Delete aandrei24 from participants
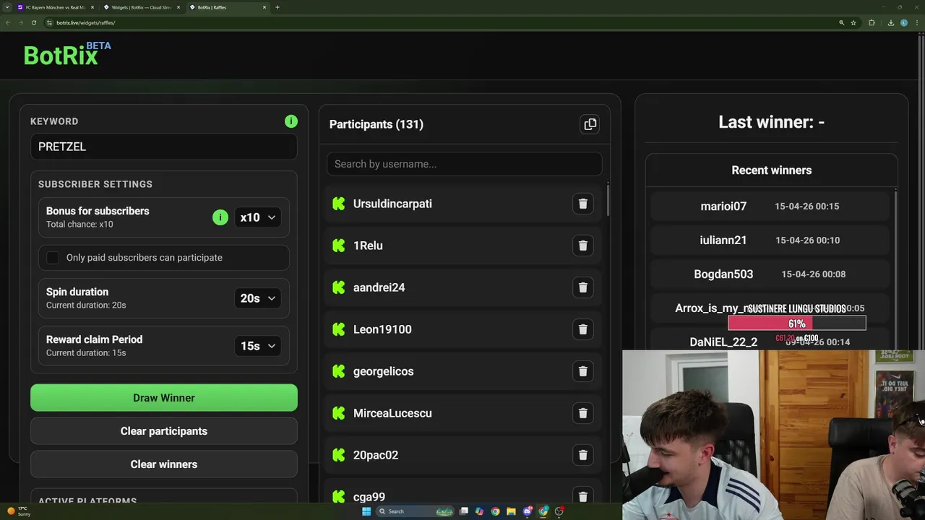The height and width of the screenshot is (520, 925). 583,287
